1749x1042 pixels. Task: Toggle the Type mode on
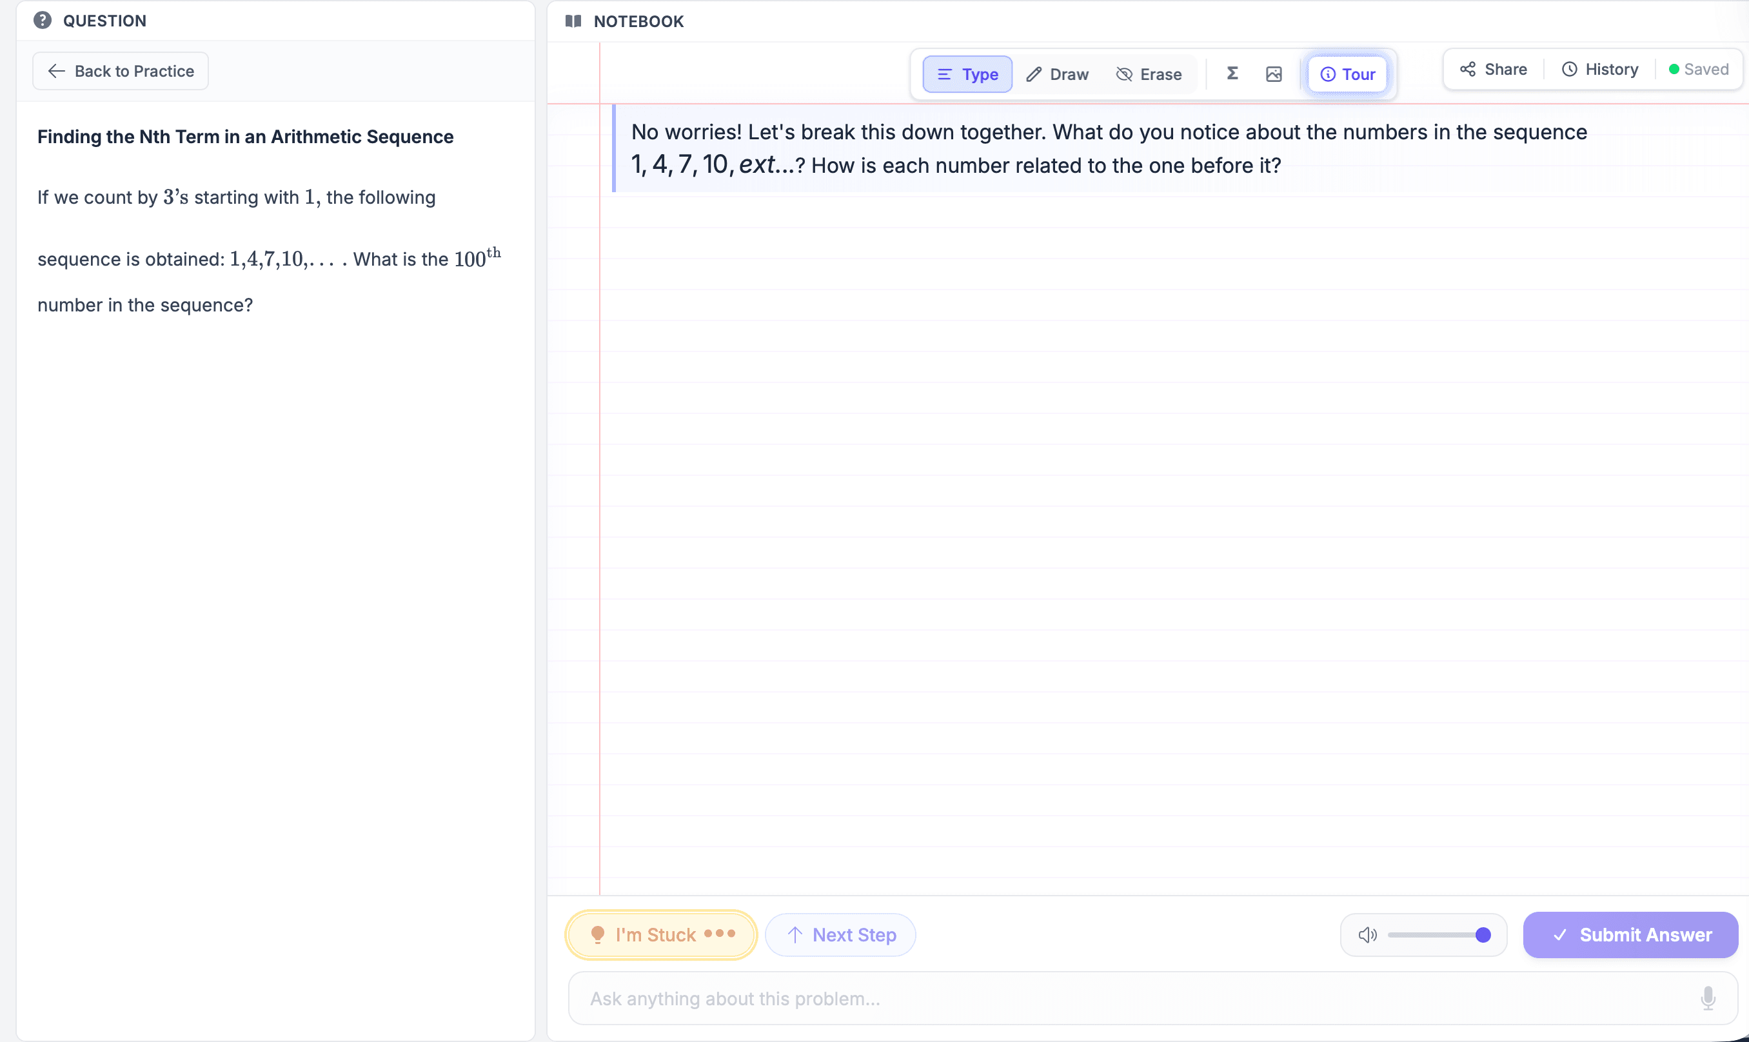pyautogui.click(x=967, y=74)
